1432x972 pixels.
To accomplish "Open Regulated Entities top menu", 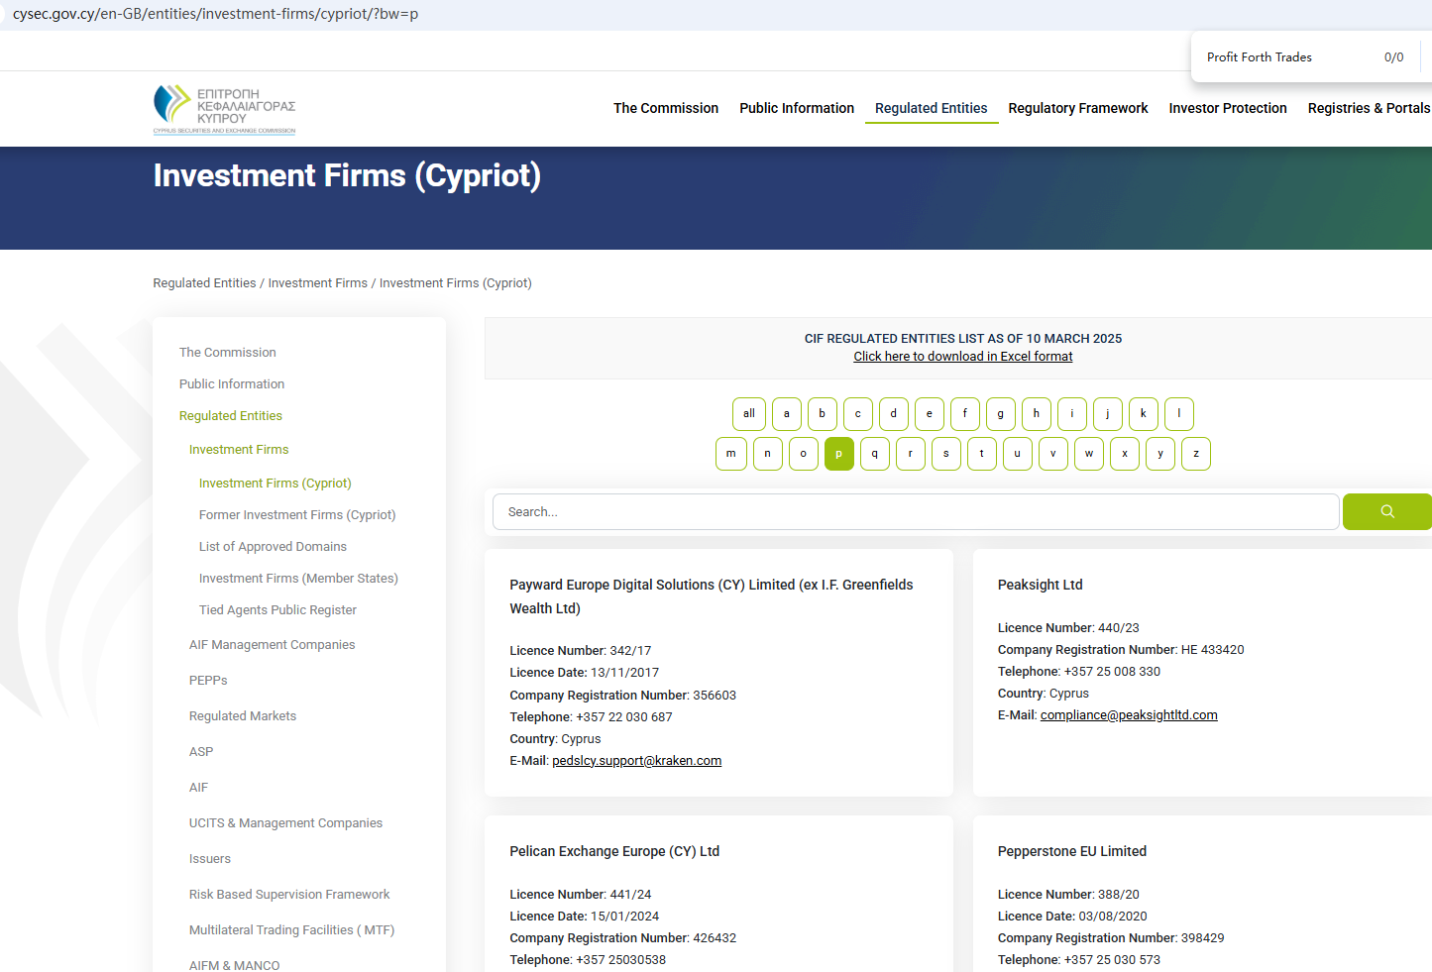I will (x=931, y=108).
